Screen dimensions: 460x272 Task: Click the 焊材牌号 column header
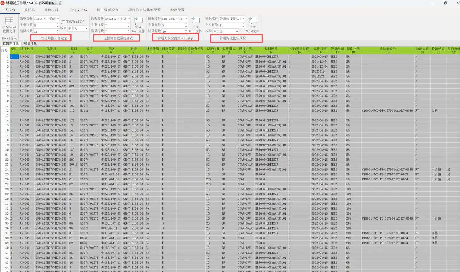(271, 50)
